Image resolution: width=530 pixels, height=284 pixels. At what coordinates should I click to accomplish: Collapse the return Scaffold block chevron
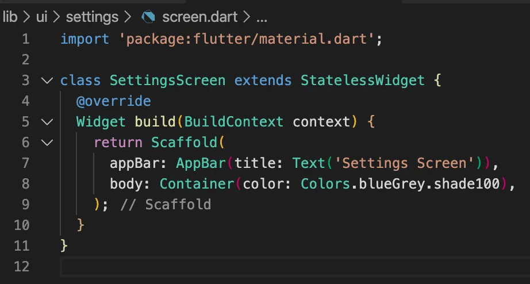(x=47, y=143)
